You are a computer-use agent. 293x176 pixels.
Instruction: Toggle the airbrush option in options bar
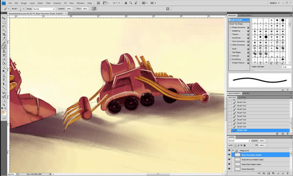[x=94, y=9]
